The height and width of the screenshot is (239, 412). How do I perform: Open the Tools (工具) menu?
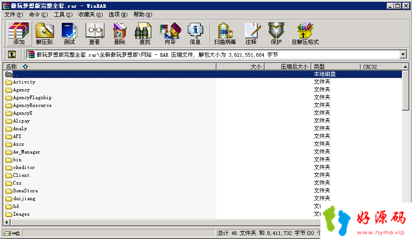pyautogui.click(x=63, y=15)
